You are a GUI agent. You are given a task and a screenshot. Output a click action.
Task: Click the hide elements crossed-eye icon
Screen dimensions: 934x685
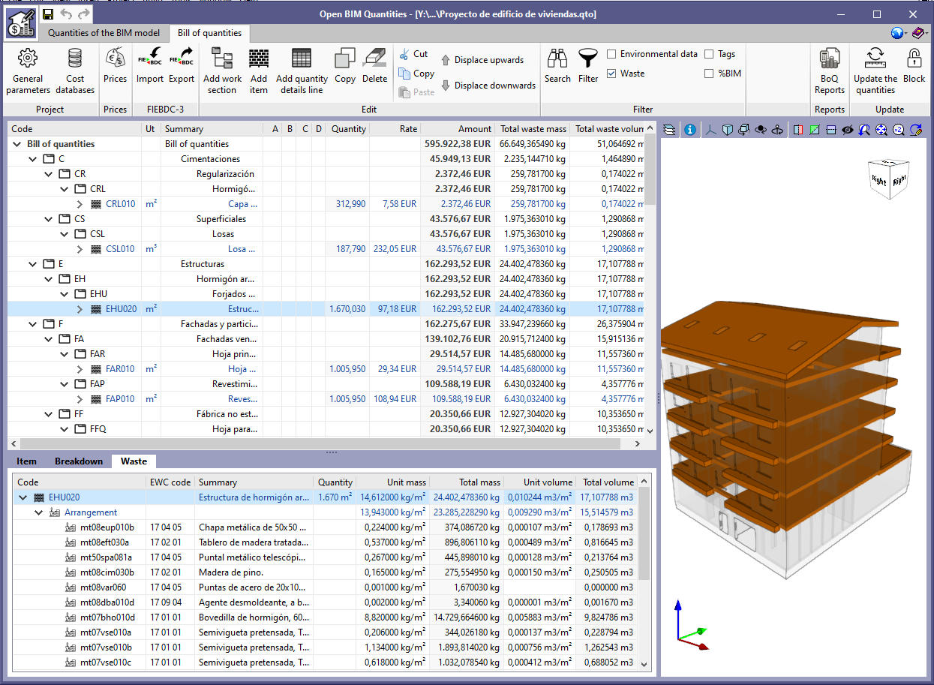pyautogui.click(x=848, y=130)
